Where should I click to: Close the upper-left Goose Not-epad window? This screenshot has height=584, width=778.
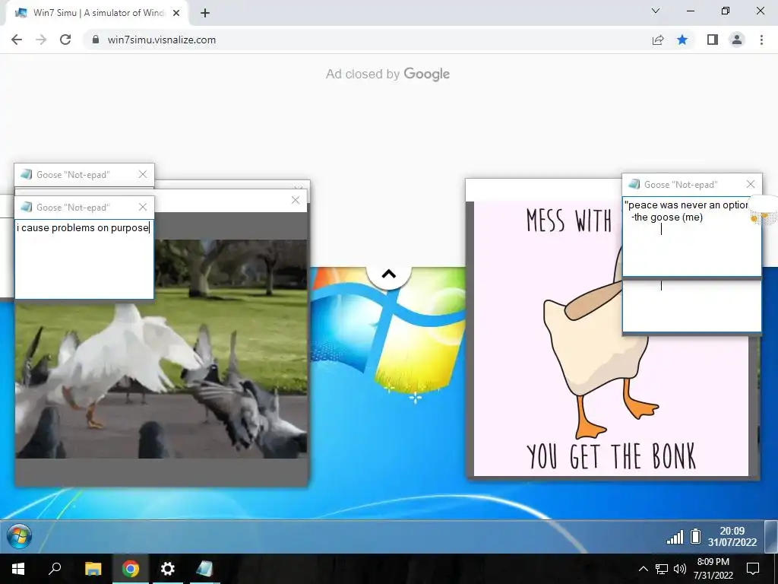[143, 174]
